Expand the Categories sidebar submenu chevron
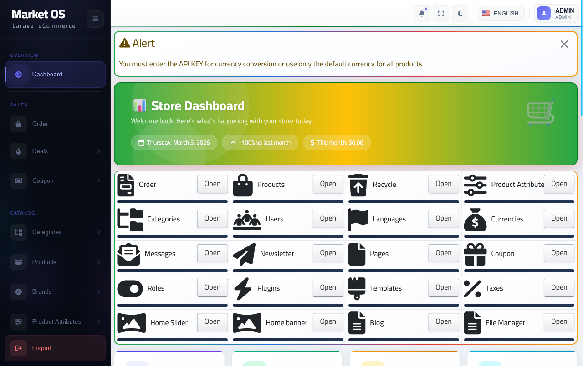Image resolution: width=583 pixels, height=366 pixels. tap(99, 232)
